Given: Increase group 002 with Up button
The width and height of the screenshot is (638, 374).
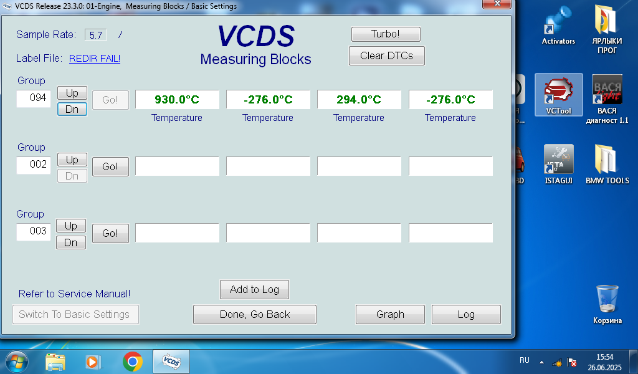Looking at the screenshot, I should (72, 160).
